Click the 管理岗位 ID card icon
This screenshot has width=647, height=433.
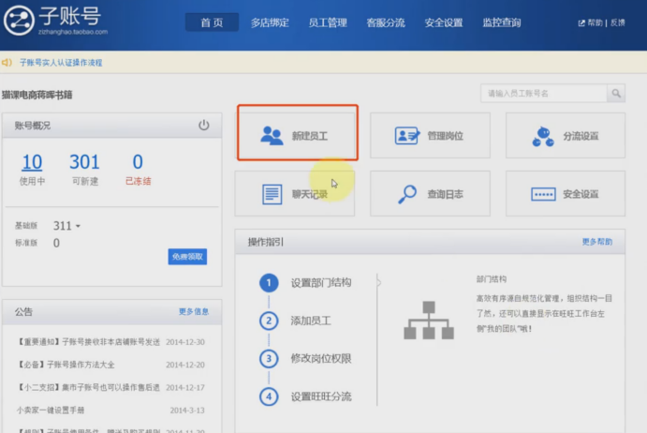point(407,135)
